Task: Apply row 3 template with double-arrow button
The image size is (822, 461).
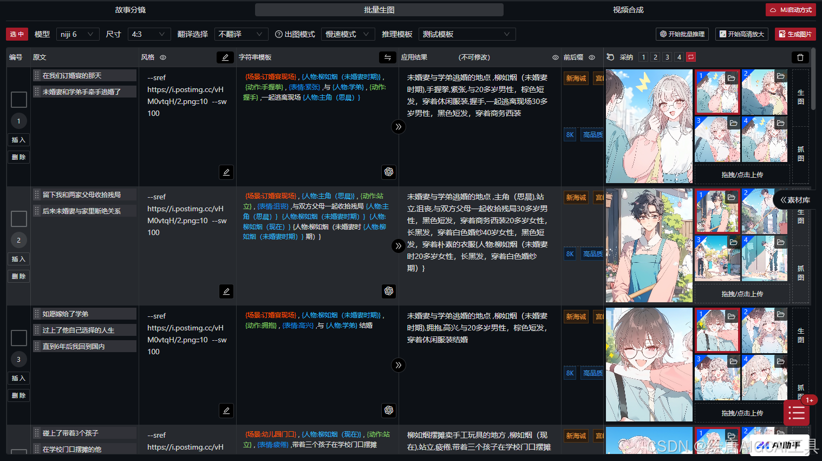Action: click(399, 365)
